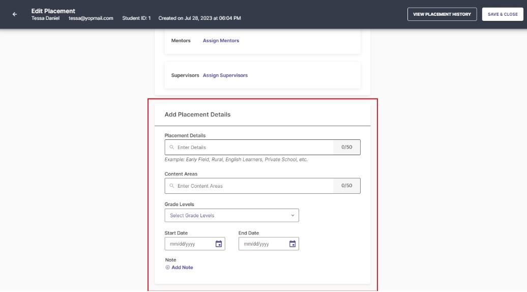Open the Assign Supervisors link

click(225, 75)
